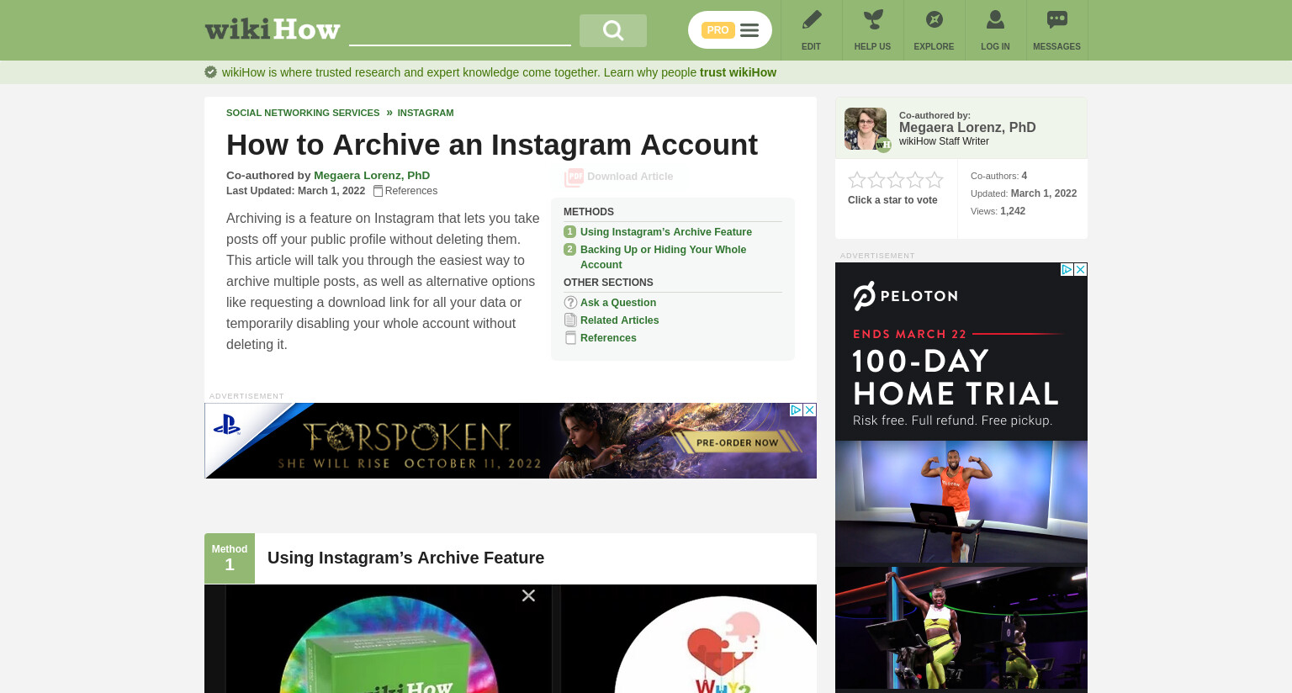Screen dimensions: 1292x693
Task: Rate the article with the first star
Action: pos(857,180)
